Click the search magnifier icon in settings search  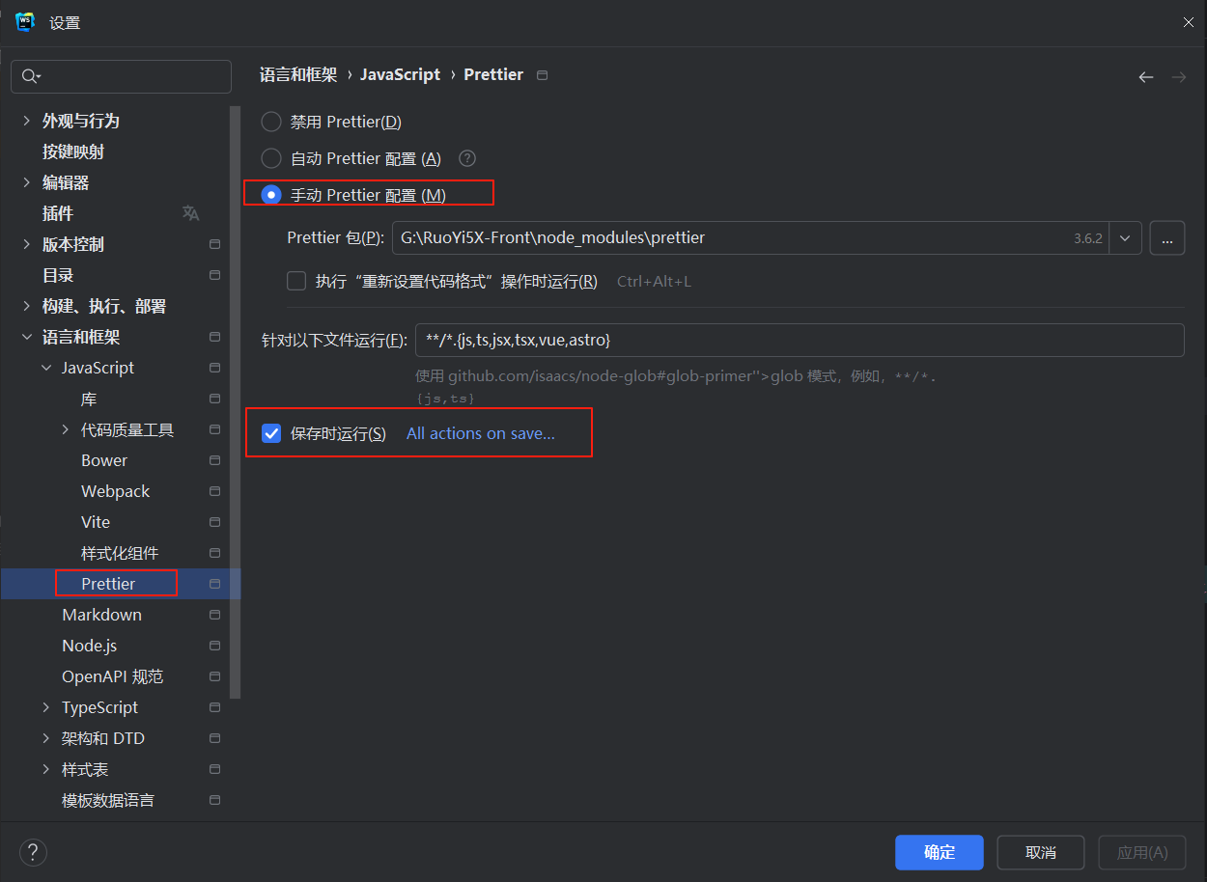click(31, 76)
